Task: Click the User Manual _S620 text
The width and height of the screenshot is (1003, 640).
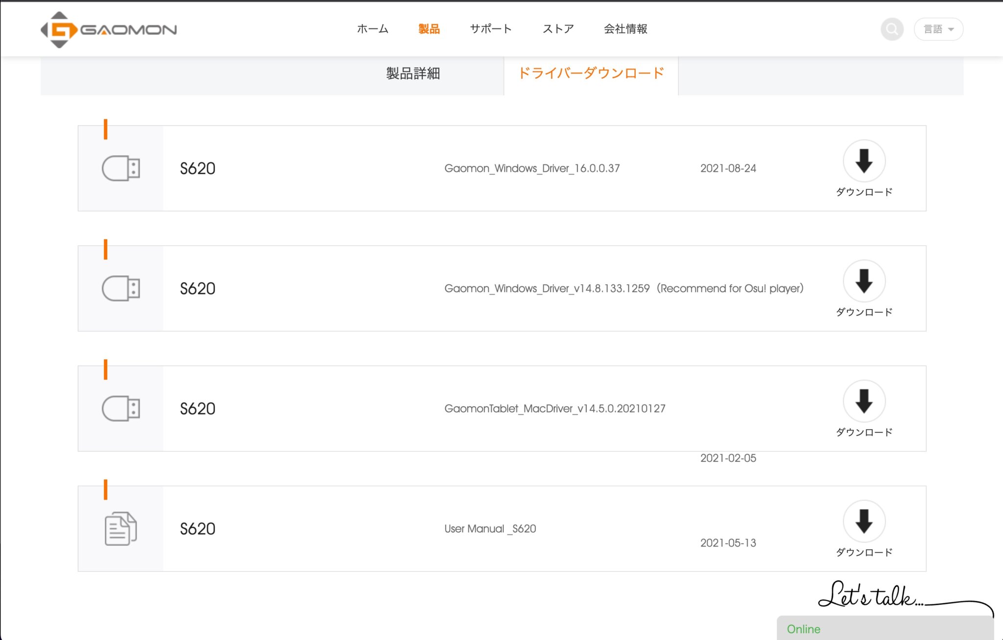Action: (490, 528)
